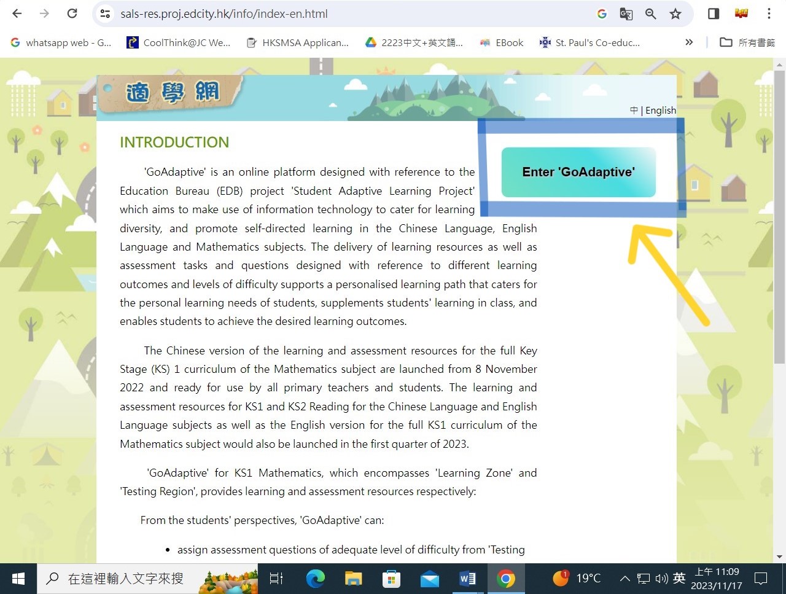This screenshot has height=594, width=786.
Task: Toggle the browser side panel
Action: coord(714,14)
